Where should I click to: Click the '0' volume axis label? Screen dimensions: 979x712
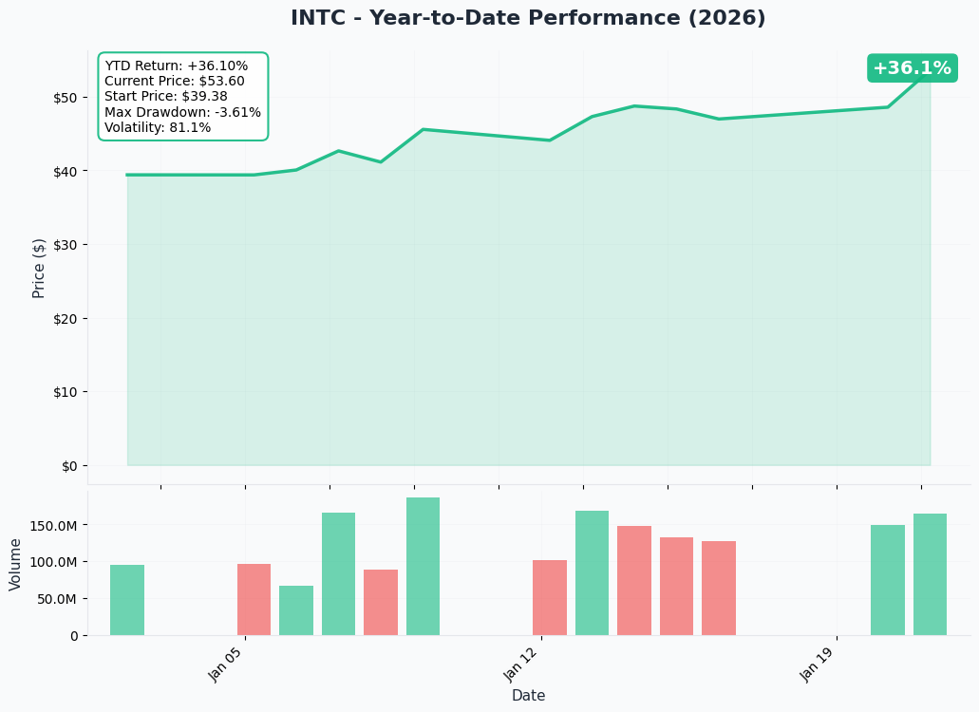coord(75,636)
